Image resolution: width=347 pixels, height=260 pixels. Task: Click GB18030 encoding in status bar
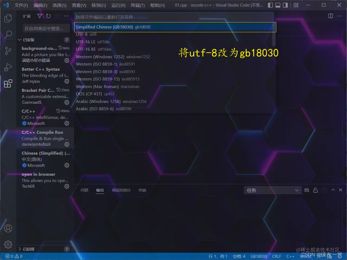259,256
